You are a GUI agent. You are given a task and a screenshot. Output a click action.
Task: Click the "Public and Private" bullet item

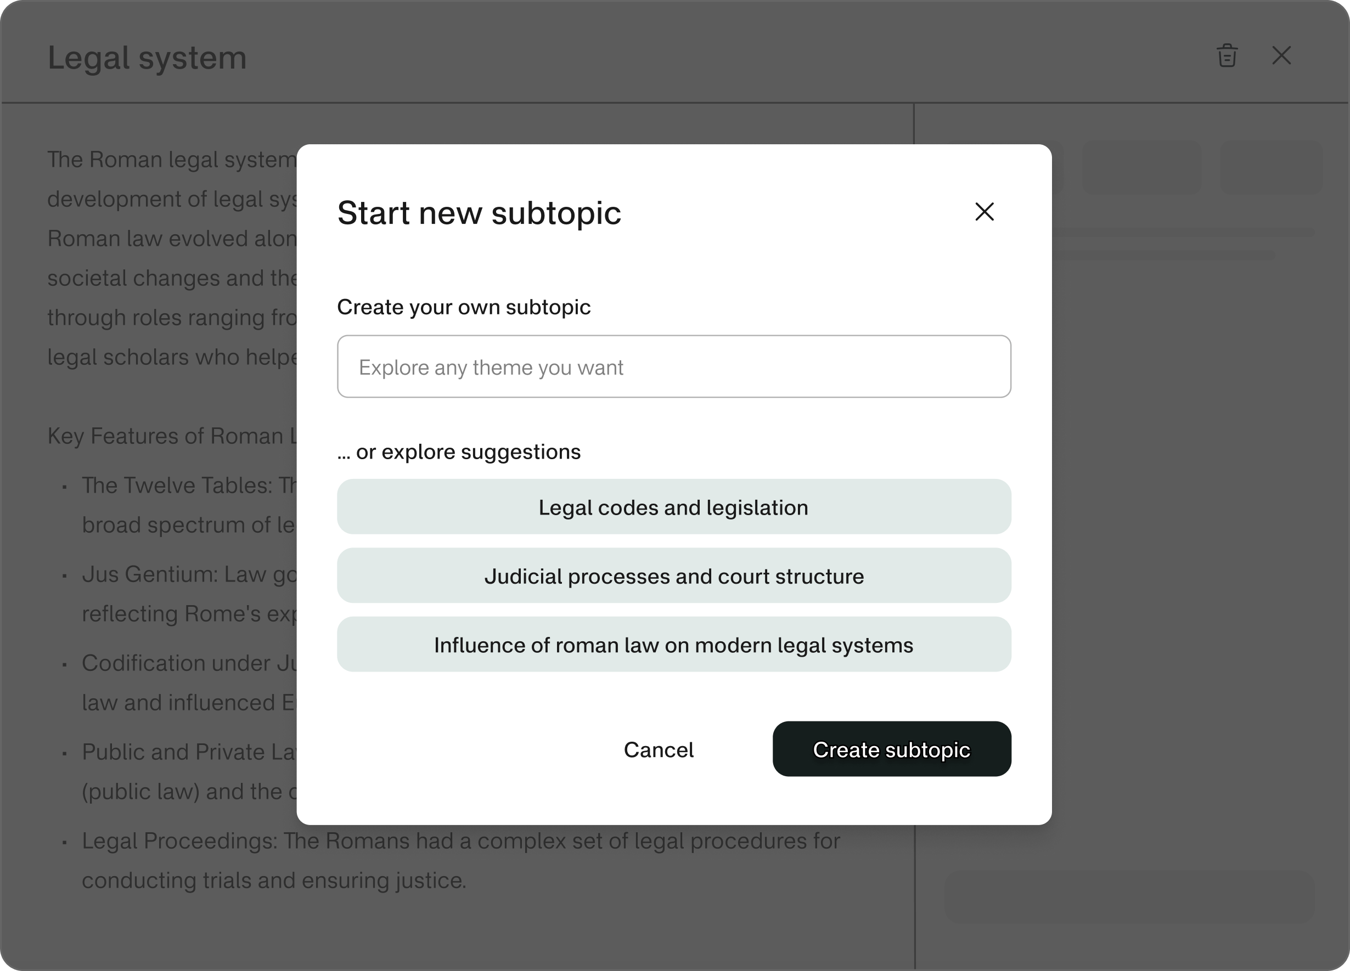189,752
